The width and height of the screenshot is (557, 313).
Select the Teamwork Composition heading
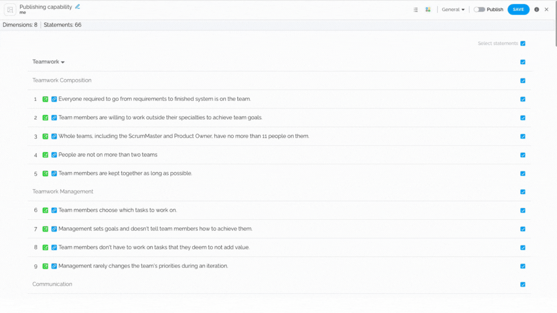coord(62,80)
